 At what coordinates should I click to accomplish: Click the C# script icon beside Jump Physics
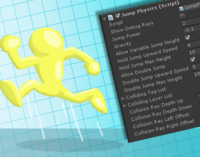[111, 18]
